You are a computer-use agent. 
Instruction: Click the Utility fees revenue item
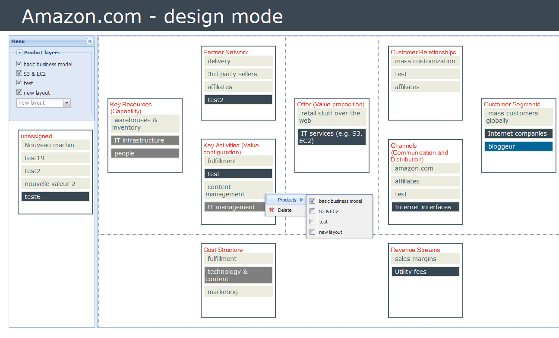pos(425,272)
